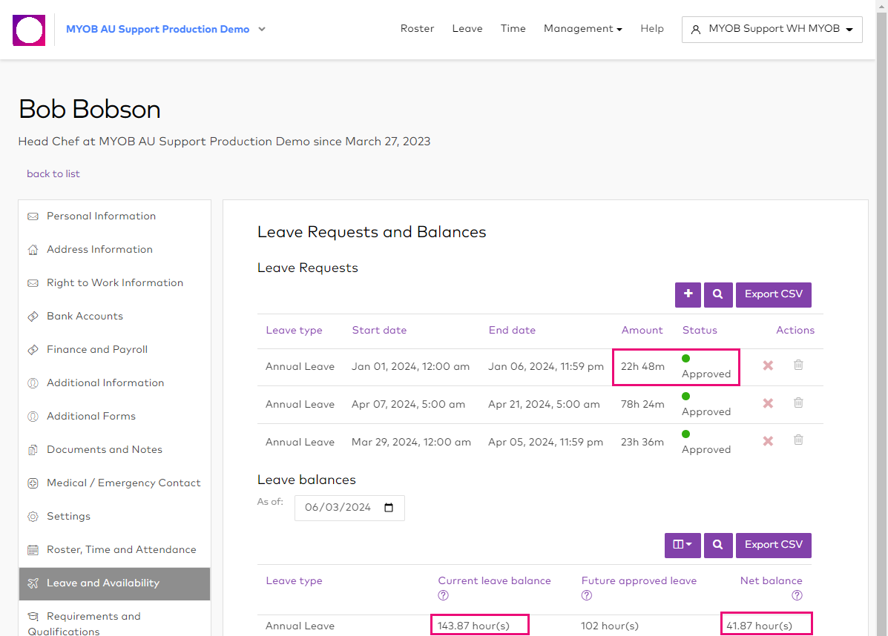Click the search icon above Leave Requests table
The height and width of the screenshot is (636, 888).
click(x=718, y=294)
